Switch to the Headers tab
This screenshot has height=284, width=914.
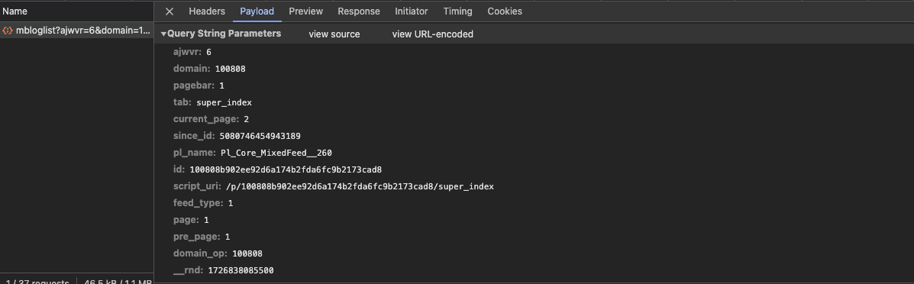[207, 11]
